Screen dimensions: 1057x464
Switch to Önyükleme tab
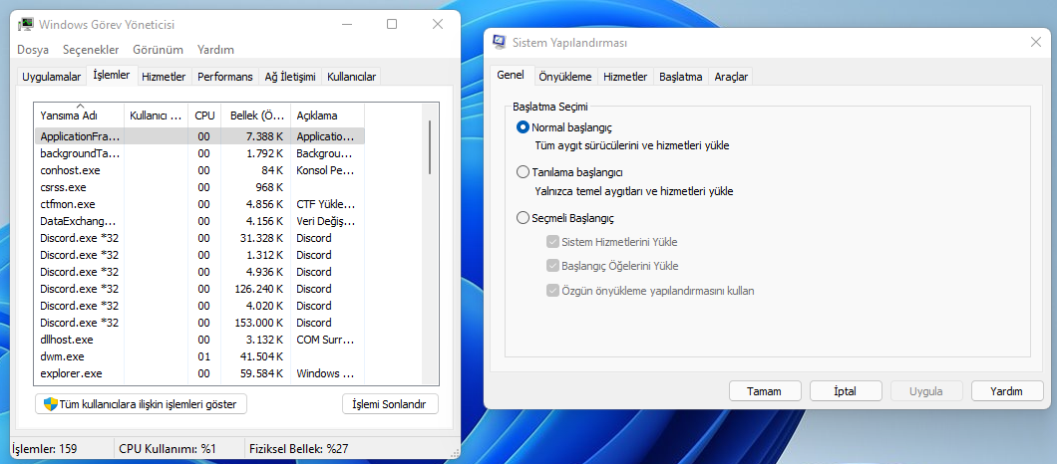point(565,77)
